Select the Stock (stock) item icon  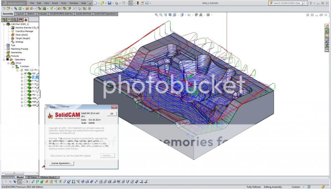click(13, 35)
